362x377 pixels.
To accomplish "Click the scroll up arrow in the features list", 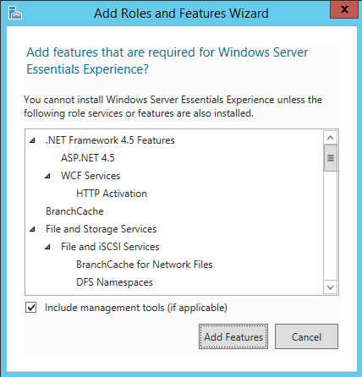I will click(x=331, y=138).
